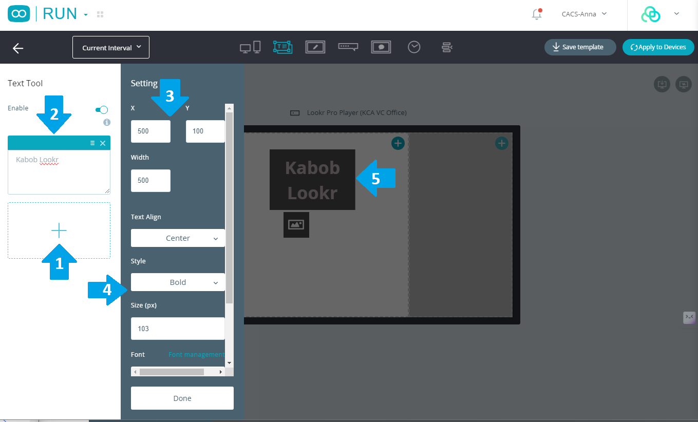The height and width of the screenshot is (422, 698).
Task: Click the plus icon on the left zone
Action: pos(398,143)
